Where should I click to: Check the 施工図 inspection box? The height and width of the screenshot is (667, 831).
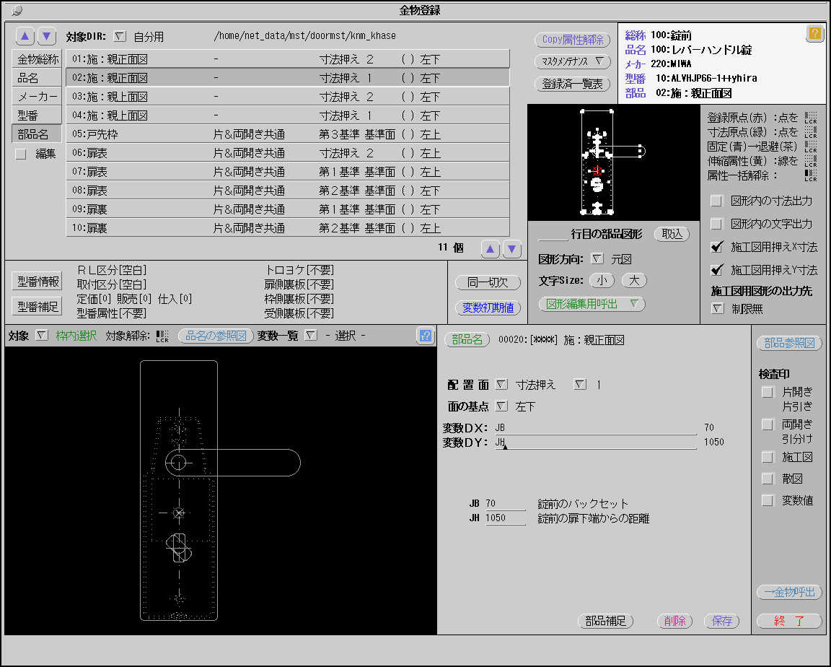[x=767, y=457]
